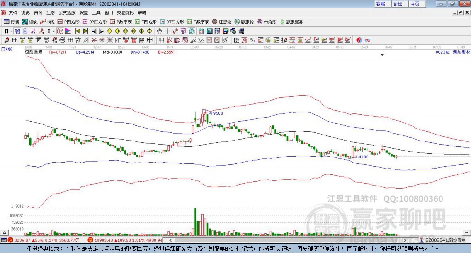The width and height of the screenshot is (471, 253).
Task: Open the calculator icon in toolbar
Action: [x=209, y=31]
